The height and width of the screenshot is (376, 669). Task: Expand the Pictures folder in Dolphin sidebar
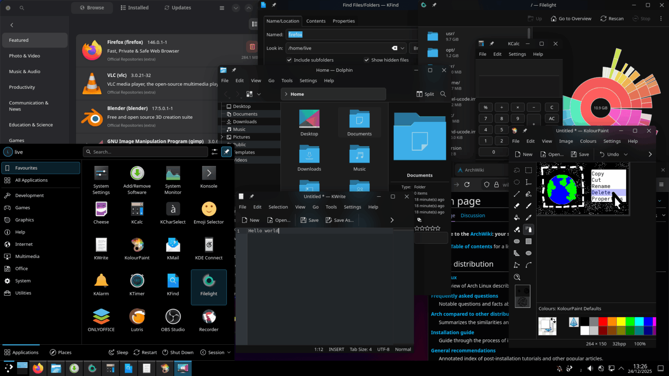click(222, 137)
